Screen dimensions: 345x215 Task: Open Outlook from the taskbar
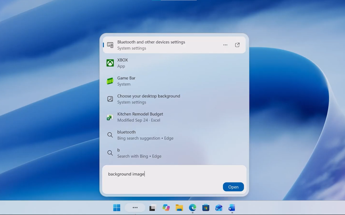(x=219, y=208)
